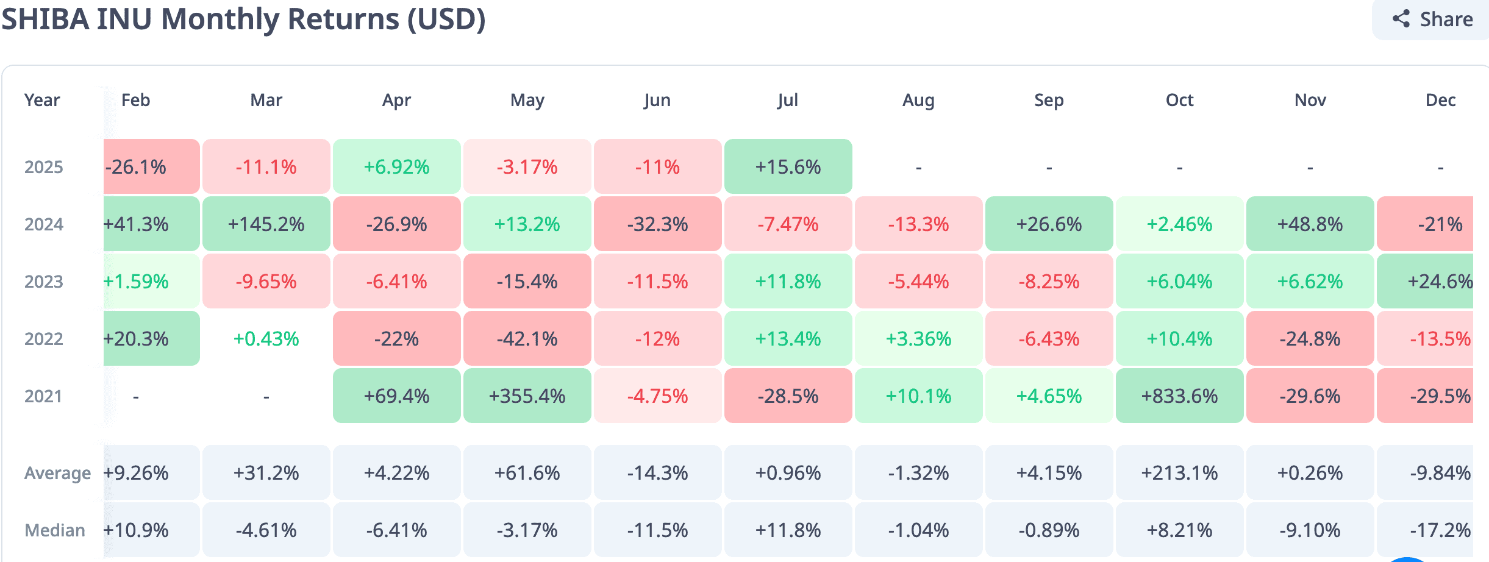
Task: Click the May 2022 -42.1% cell
Action: pyautogui.click(x=527, y=338)
